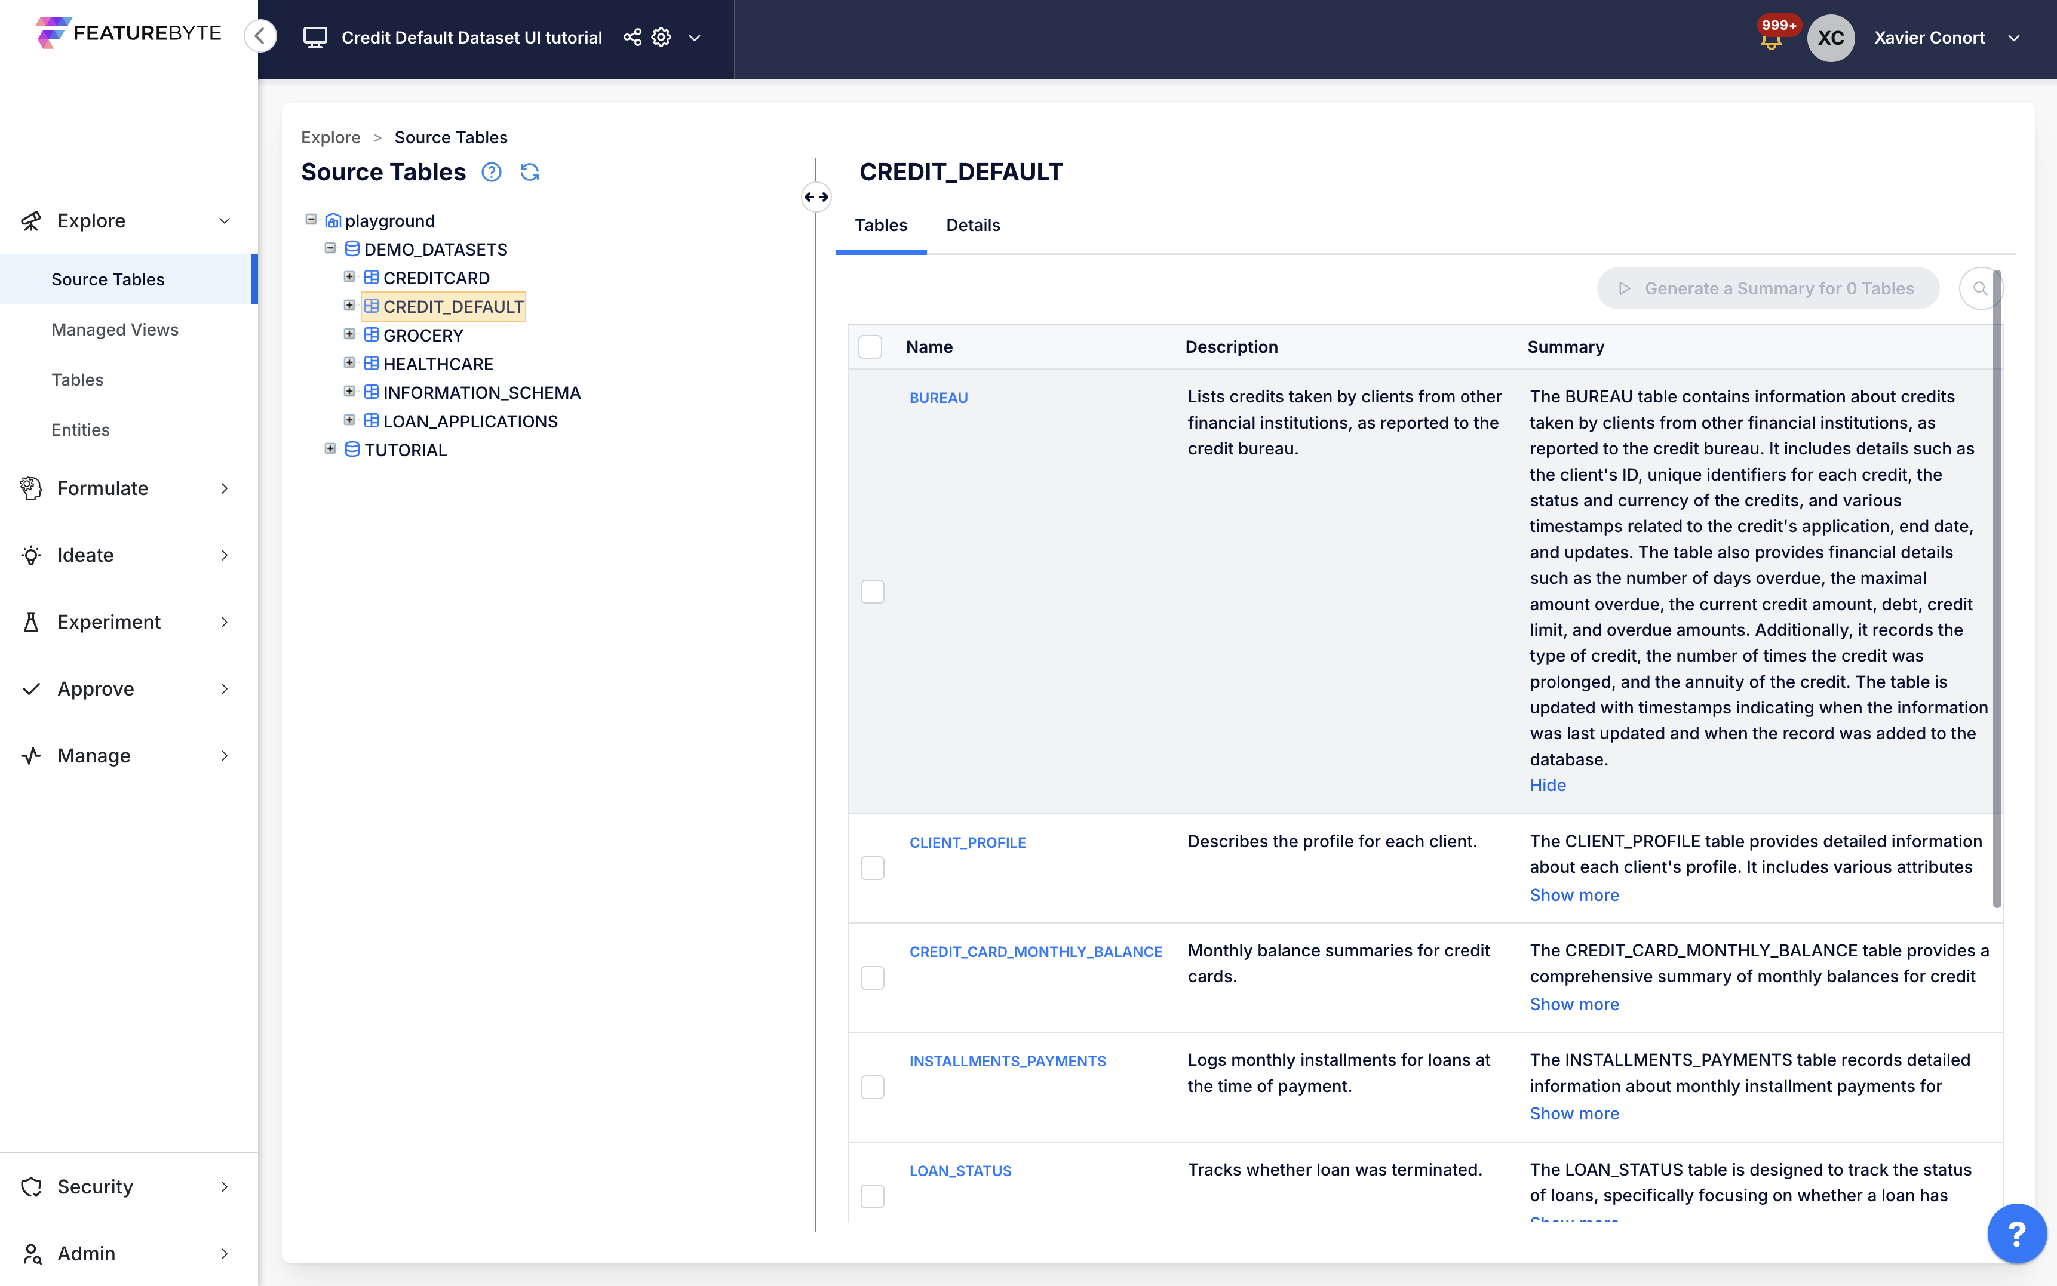Click the panel resize handle arrows
The image size is (2057, 1286).
[816, 198]
